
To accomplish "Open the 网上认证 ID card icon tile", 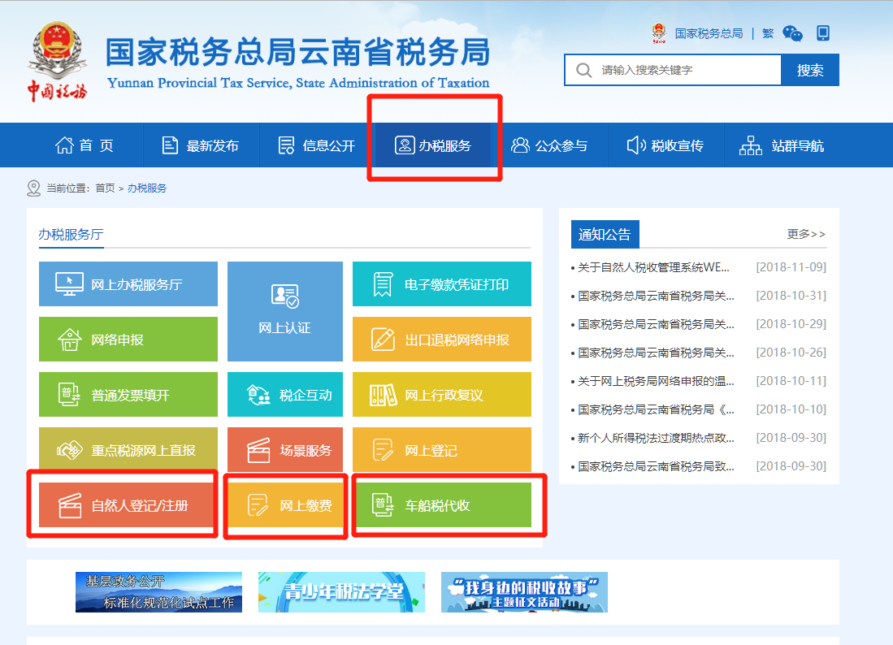I will (284, 311).
